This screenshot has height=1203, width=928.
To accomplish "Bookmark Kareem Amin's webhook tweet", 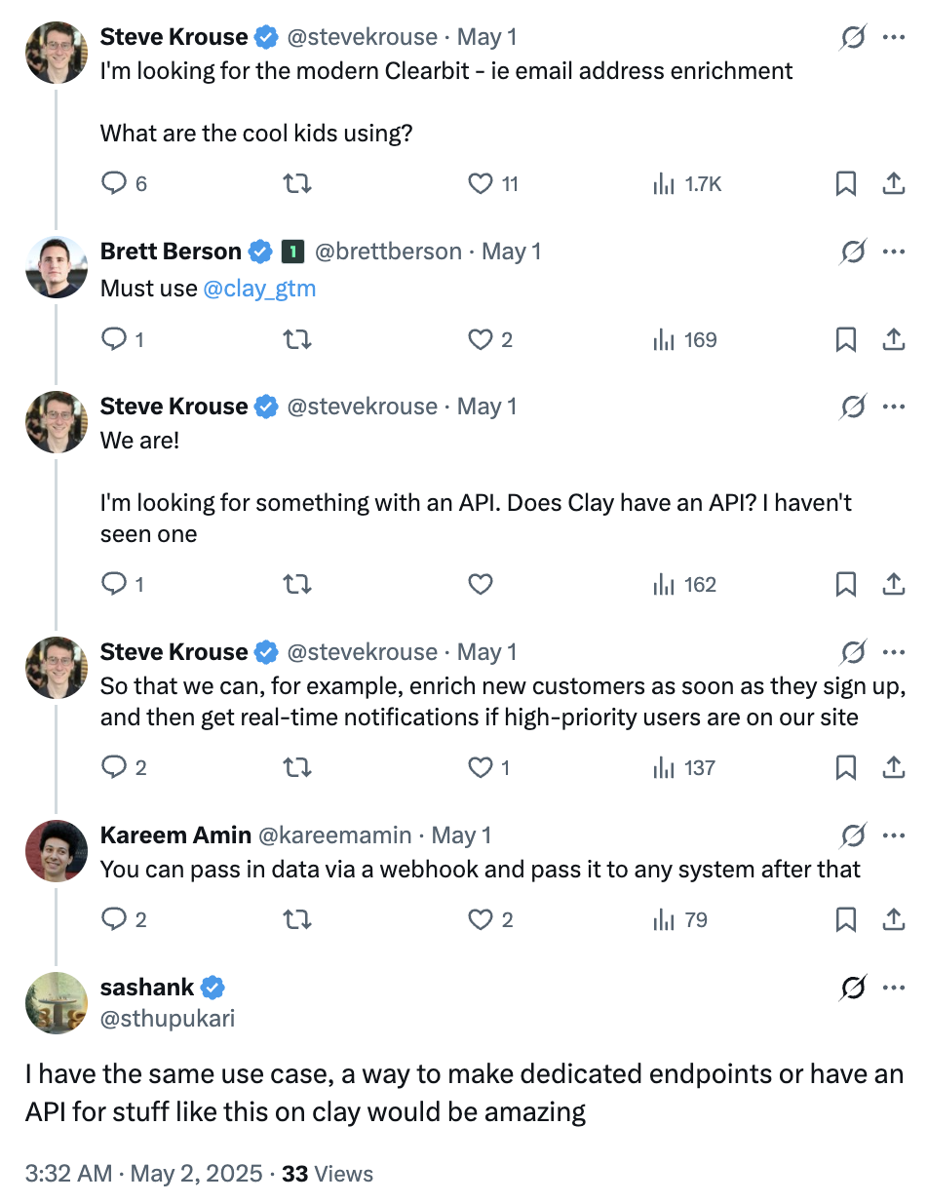I will pos(846,919).
